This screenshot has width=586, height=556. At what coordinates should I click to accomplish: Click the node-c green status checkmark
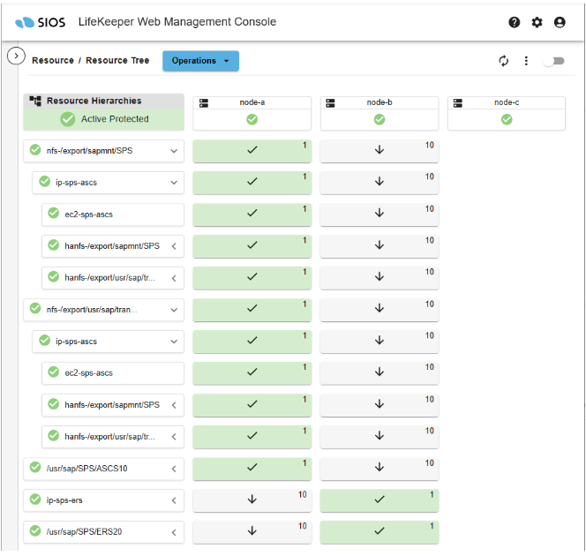point(507,119)
